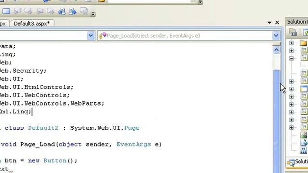Click 'Page' in System.Web.UI.Page
The width and height of the screenshot is (308, 173).
pyautogui.click(x=132, y=128)
